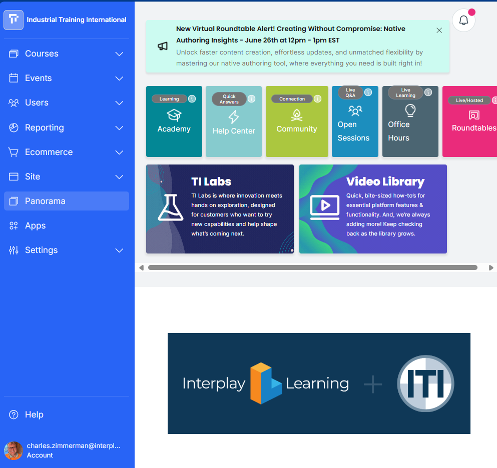The image size is (497, 468).
Task: Open the Reporting menu label
Action: pos(45,127)
